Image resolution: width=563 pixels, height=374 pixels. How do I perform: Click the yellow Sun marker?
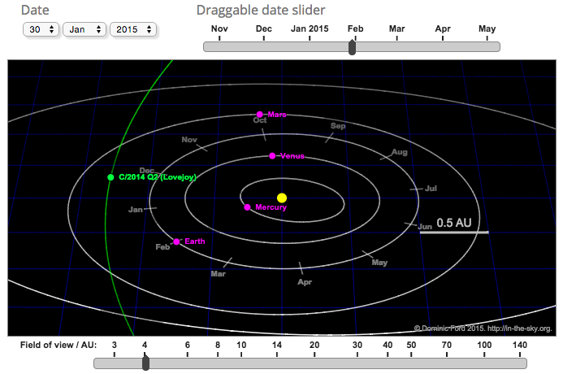point(282,198)
